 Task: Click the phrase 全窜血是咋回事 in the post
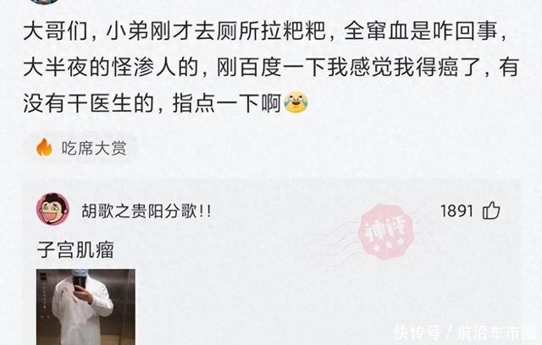pyautogui.click(x=421, y=31)
